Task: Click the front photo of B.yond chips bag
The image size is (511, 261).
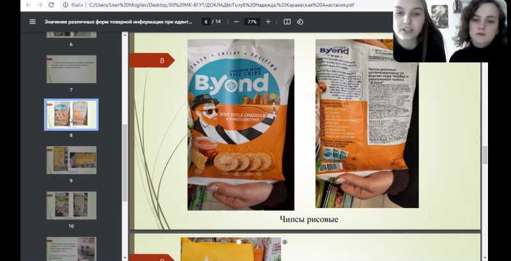Action: [x=241, y=124]
